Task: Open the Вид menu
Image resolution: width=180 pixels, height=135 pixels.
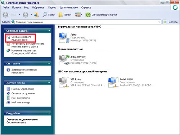Action: tap(26, 8)
